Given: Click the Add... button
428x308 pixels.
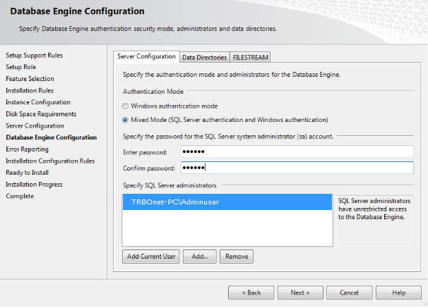Looking at the screenshot, I should pyautogui.click(x=199, y=257).
